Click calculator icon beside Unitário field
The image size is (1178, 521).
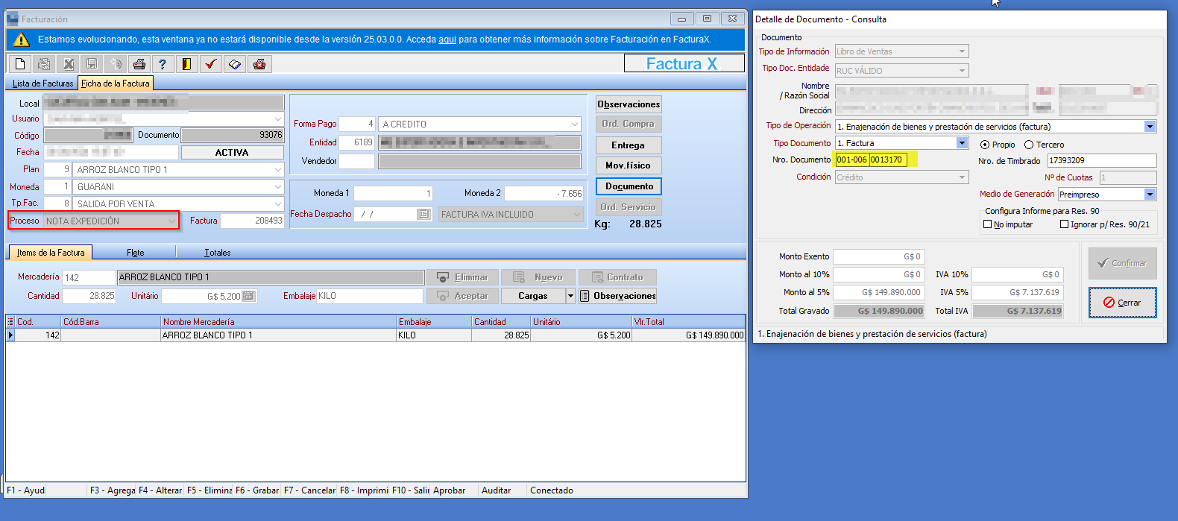(x=248, y=297)
